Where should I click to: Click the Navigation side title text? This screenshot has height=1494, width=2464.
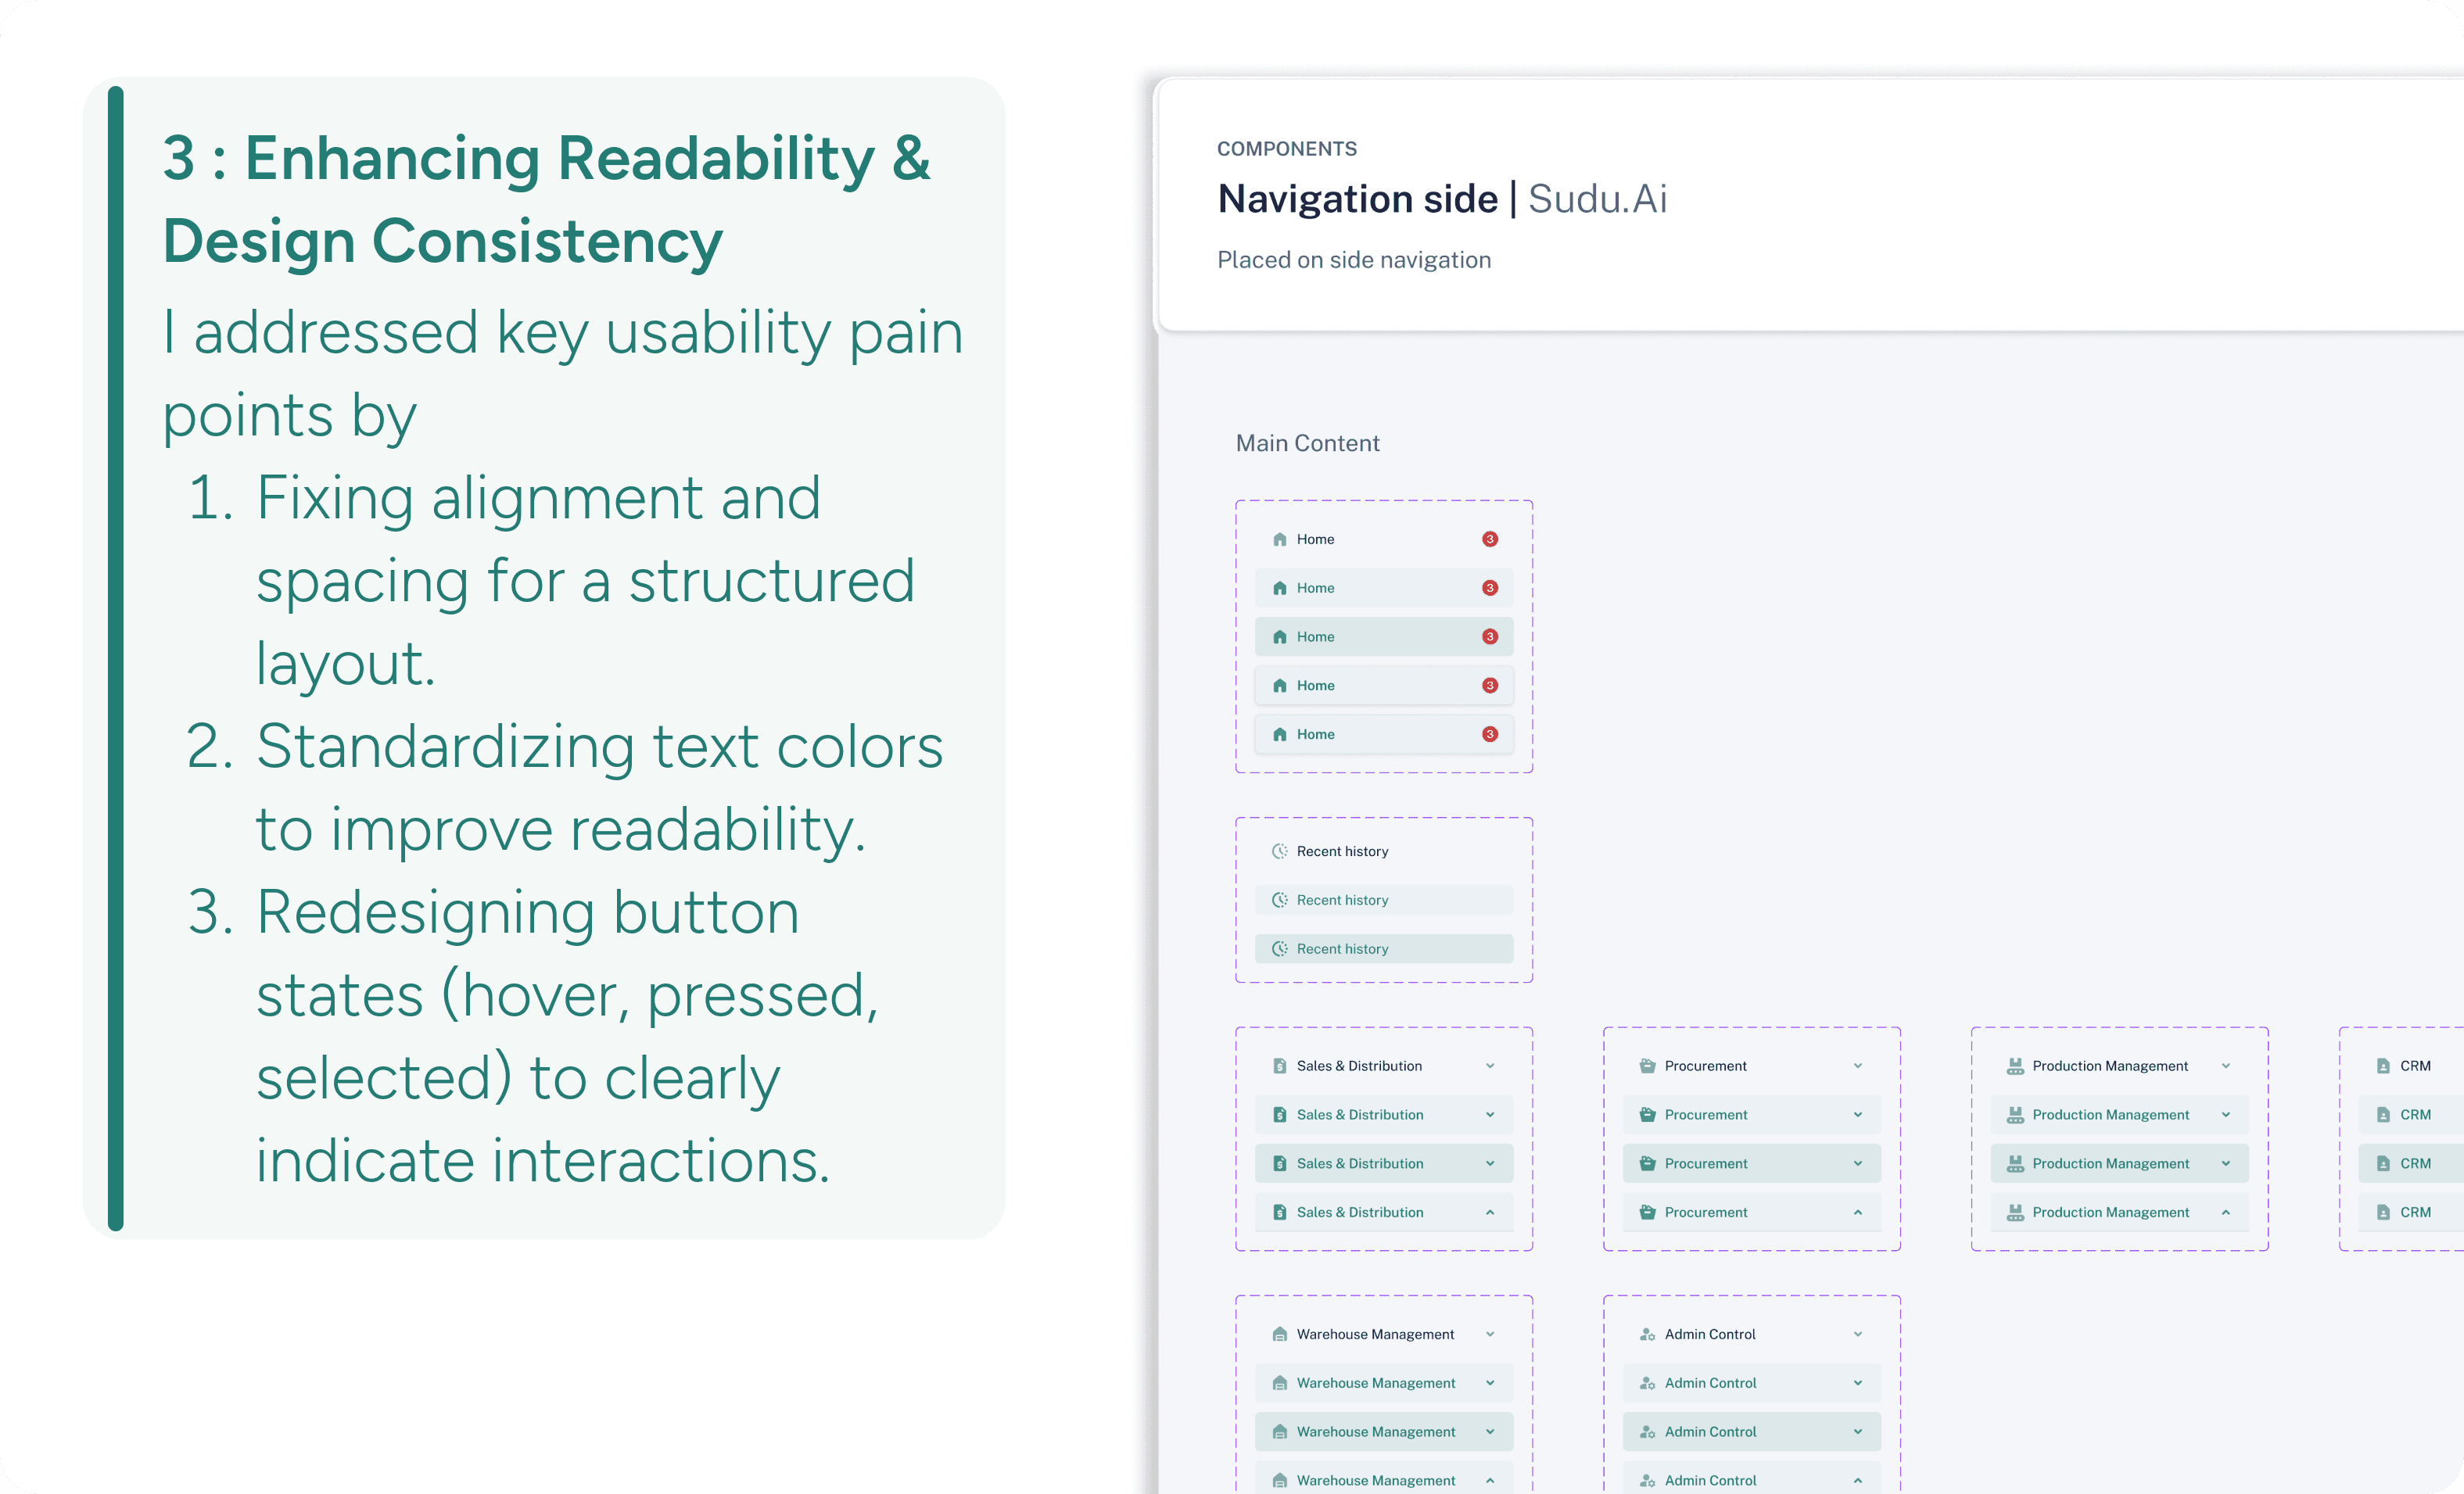tap(1357, 199)
